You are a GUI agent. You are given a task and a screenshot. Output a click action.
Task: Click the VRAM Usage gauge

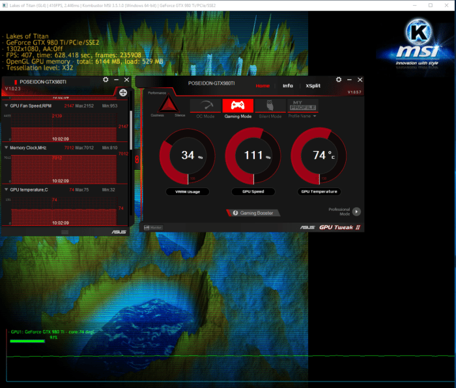coord(188,156)
